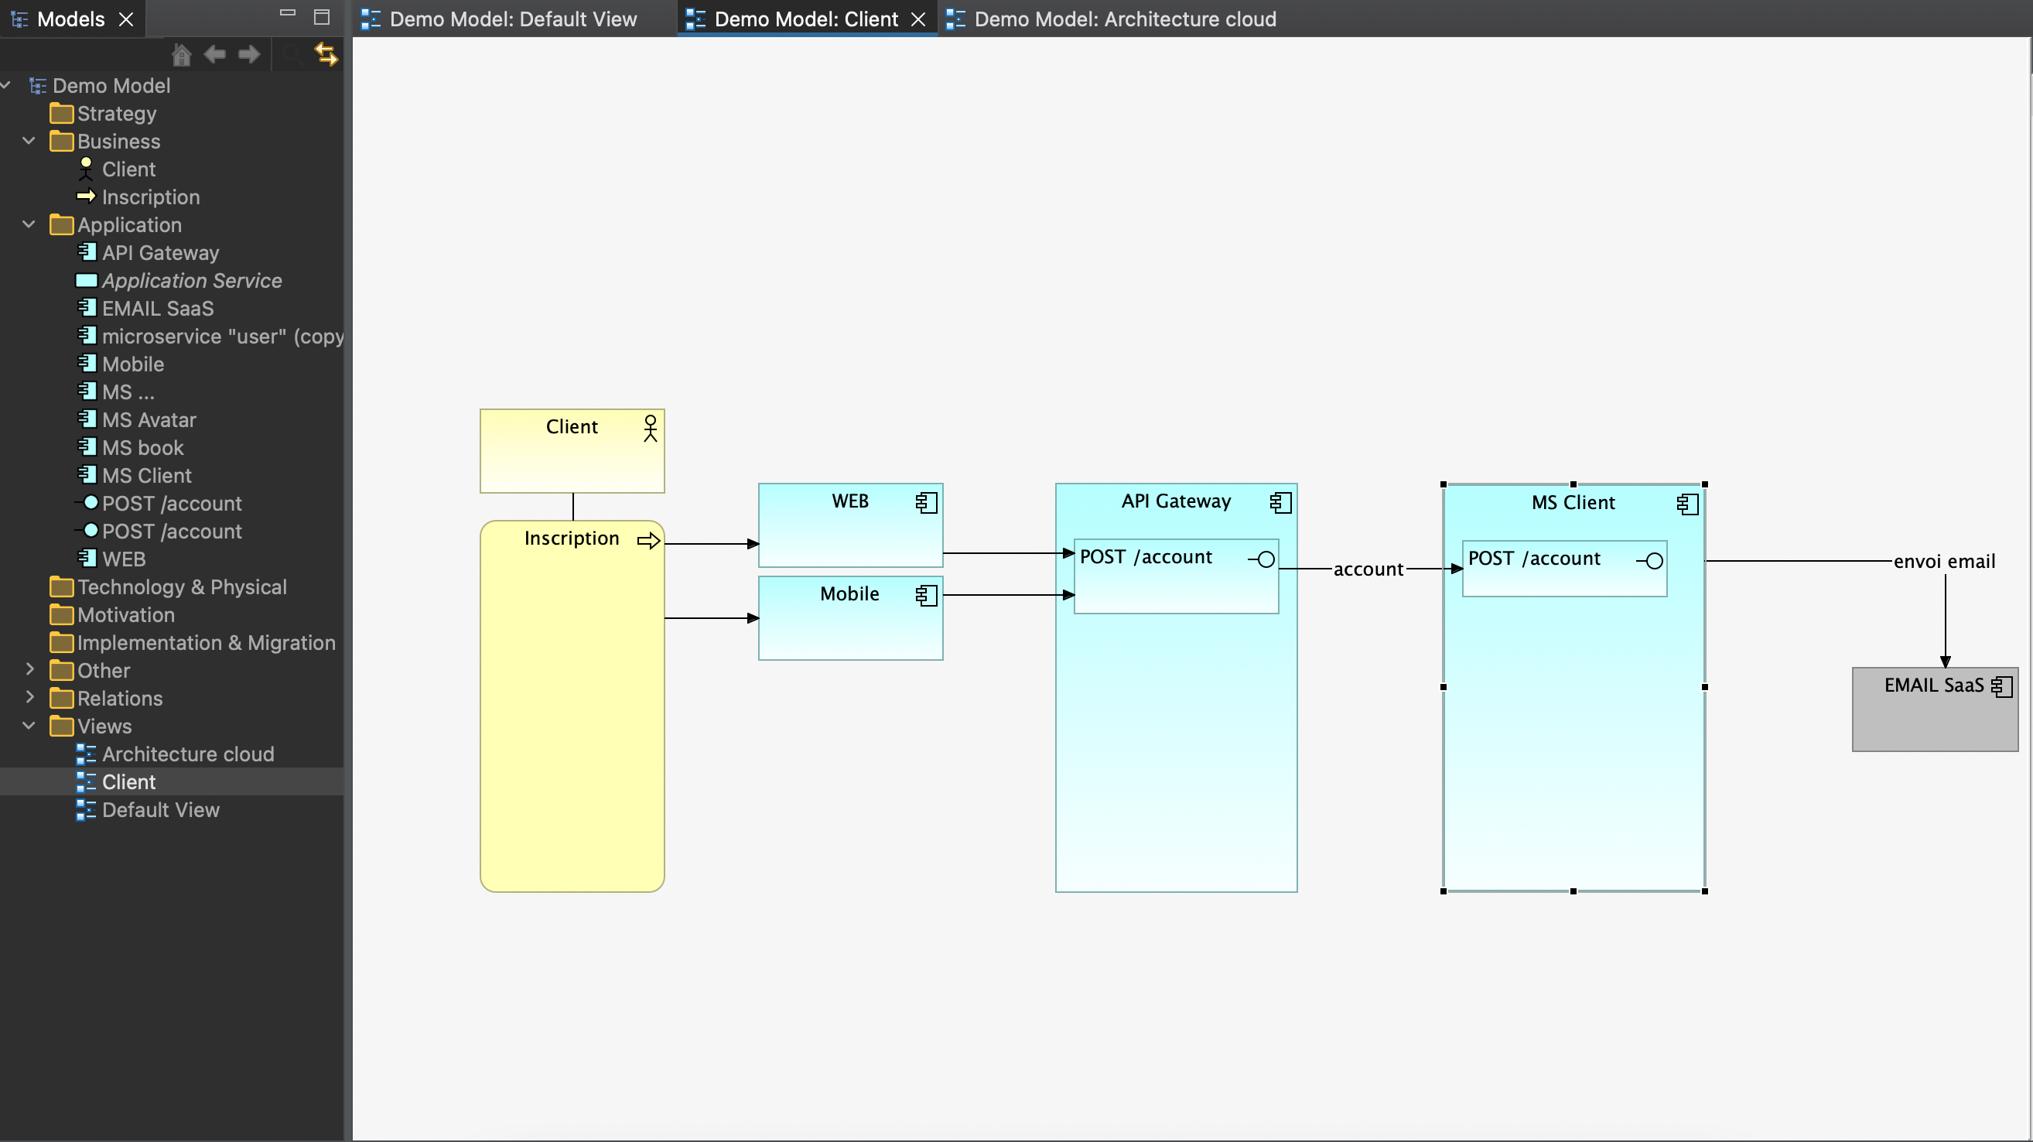Expand the Relations folder

[29, 698]
